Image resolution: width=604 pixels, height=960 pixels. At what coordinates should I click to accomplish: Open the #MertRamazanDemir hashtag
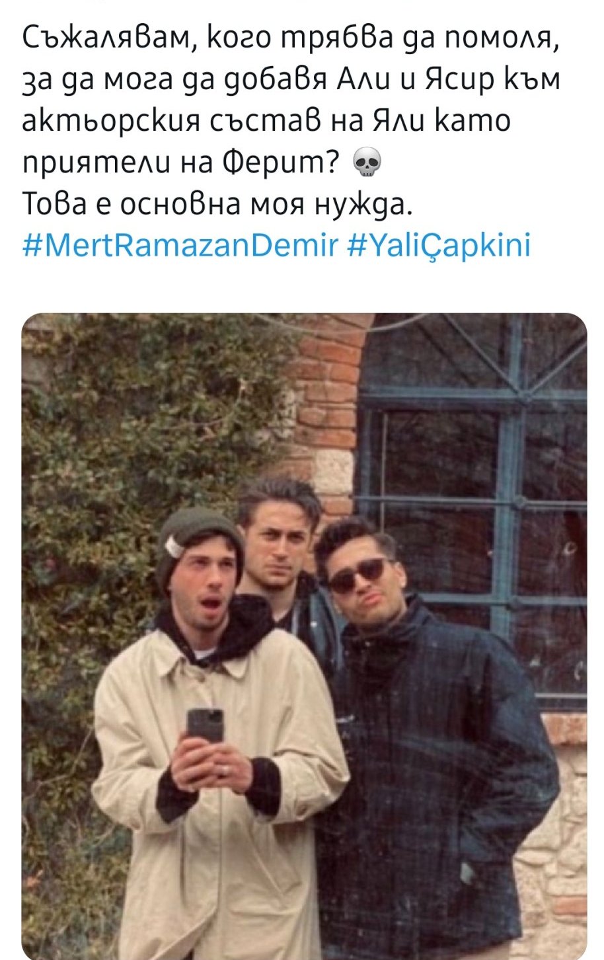(180, 245)
